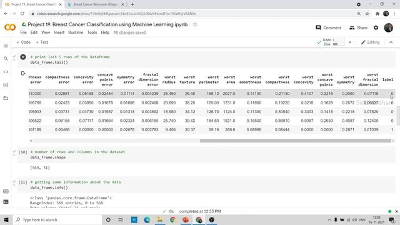Open PowerPoint from the taskbar
The image size is (400, 225).
point(186,219)
